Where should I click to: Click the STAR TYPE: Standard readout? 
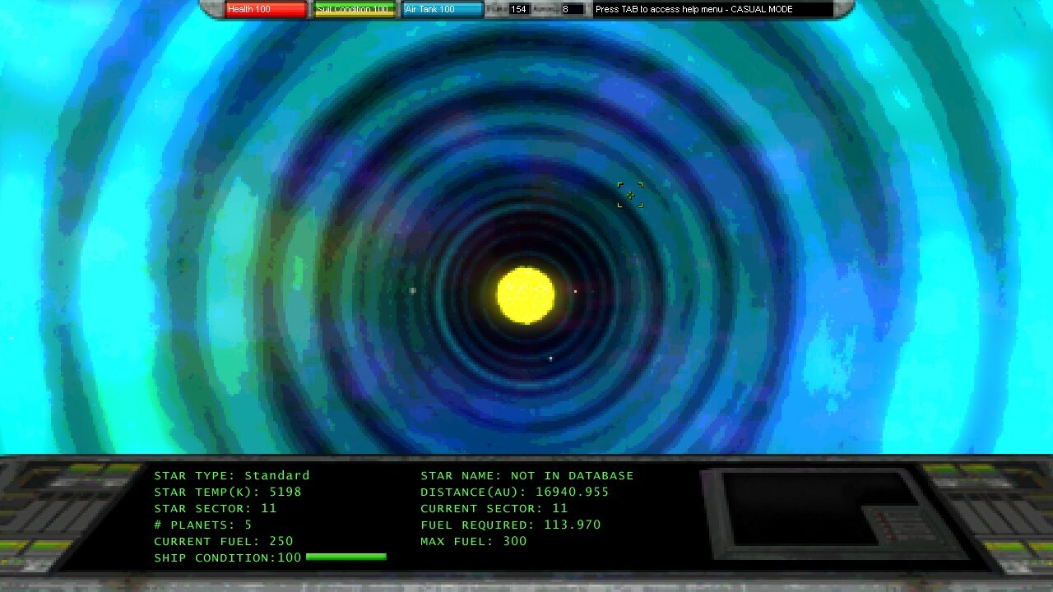(231, 475)
